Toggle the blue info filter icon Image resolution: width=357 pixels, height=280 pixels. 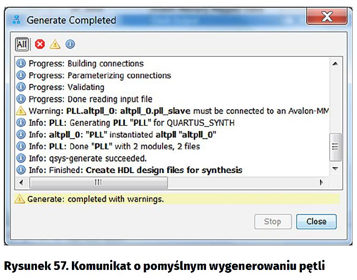[70, 44]
